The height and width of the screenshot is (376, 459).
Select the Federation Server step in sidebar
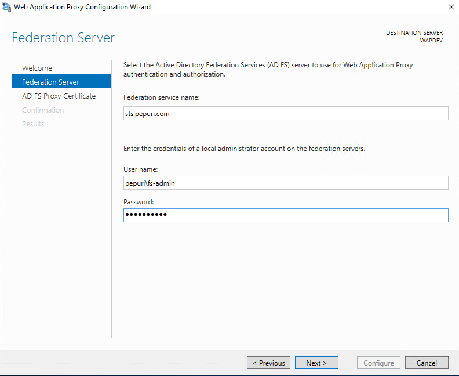click(61, 82)
